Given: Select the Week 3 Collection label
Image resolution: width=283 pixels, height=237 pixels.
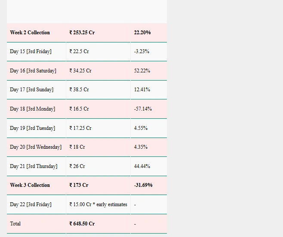Looking at the screenshot, I should [x=30, y=185].
